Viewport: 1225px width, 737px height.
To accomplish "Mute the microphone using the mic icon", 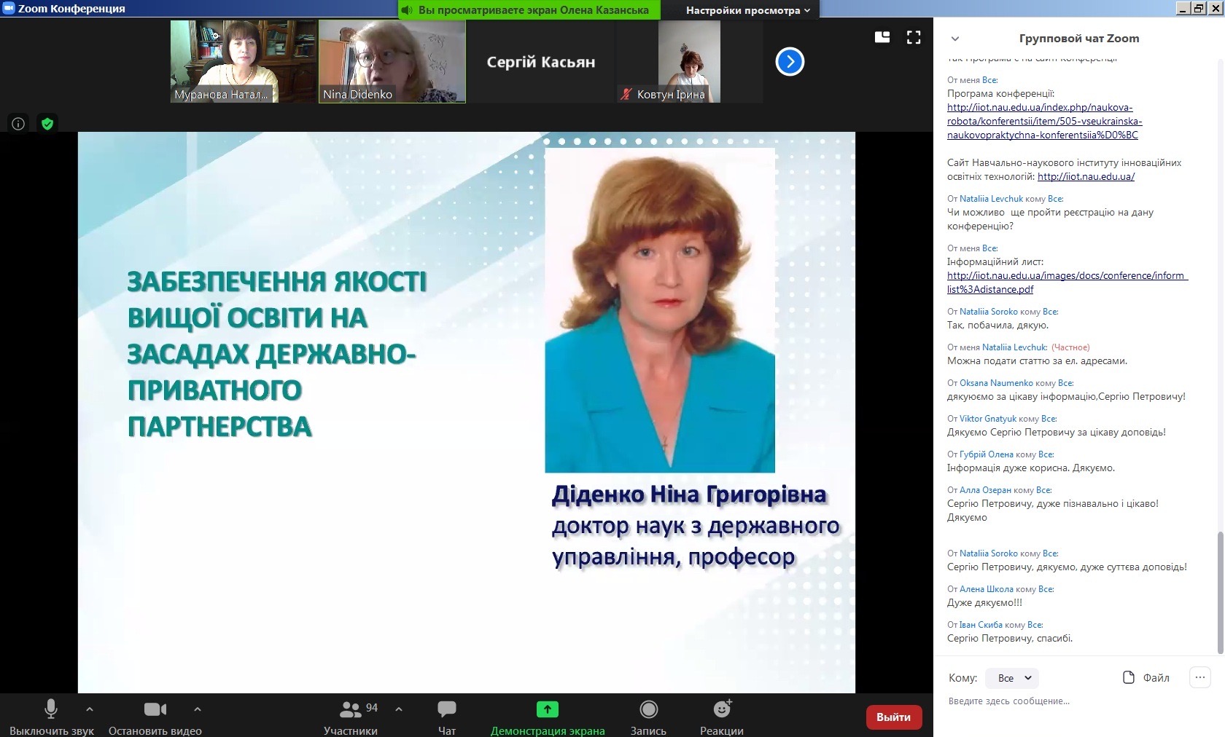I will [x=51, y=709].
